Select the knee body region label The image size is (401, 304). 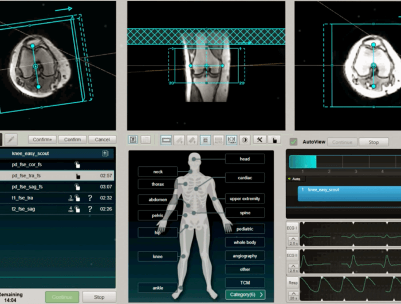(x=157, y=257)
